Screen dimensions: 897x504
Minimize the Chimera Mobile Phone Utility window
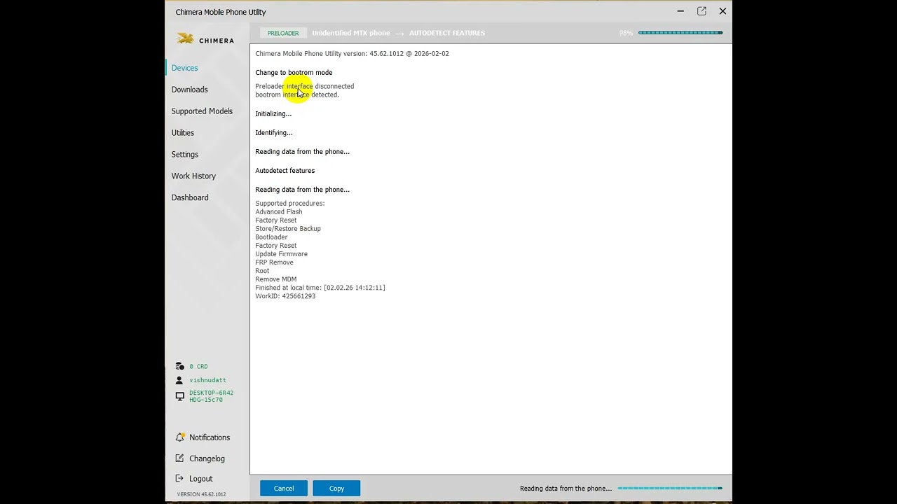pos(680,11)
